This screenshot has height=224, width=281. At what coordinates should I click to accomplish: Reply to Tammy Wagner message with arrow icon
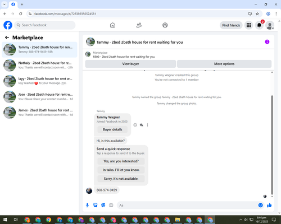142,125
